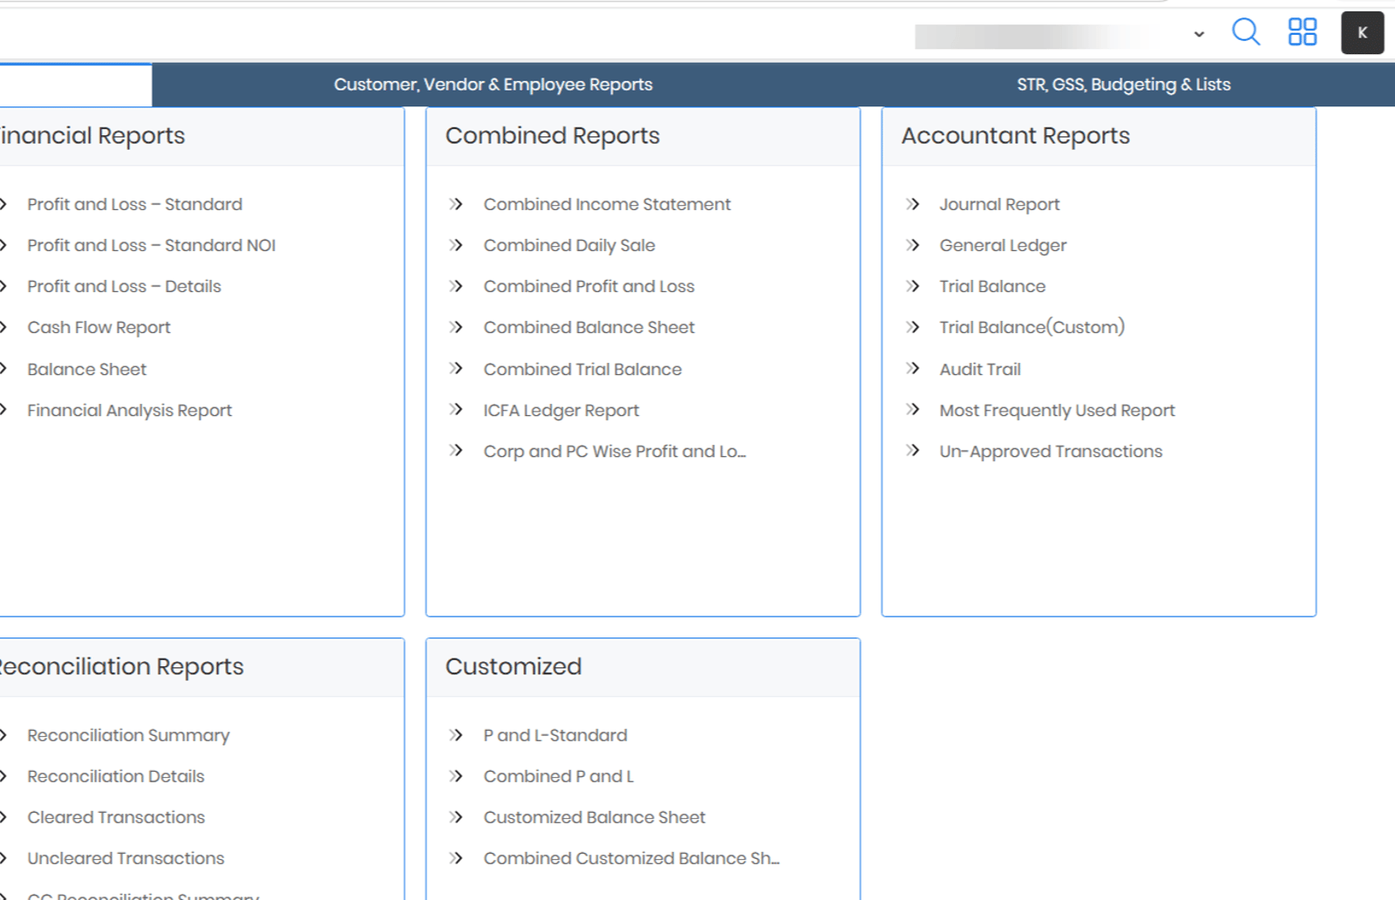1395x900 pixels.
Task: Open Trial Balance(Custom) report
Action: point(1032,327)
